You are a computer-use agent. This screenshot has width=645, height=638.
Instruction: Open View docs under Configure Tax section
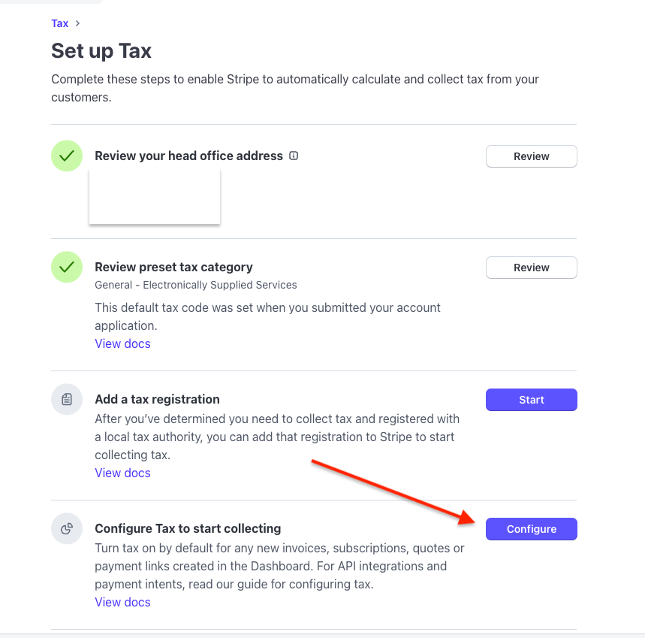[122, 602]
